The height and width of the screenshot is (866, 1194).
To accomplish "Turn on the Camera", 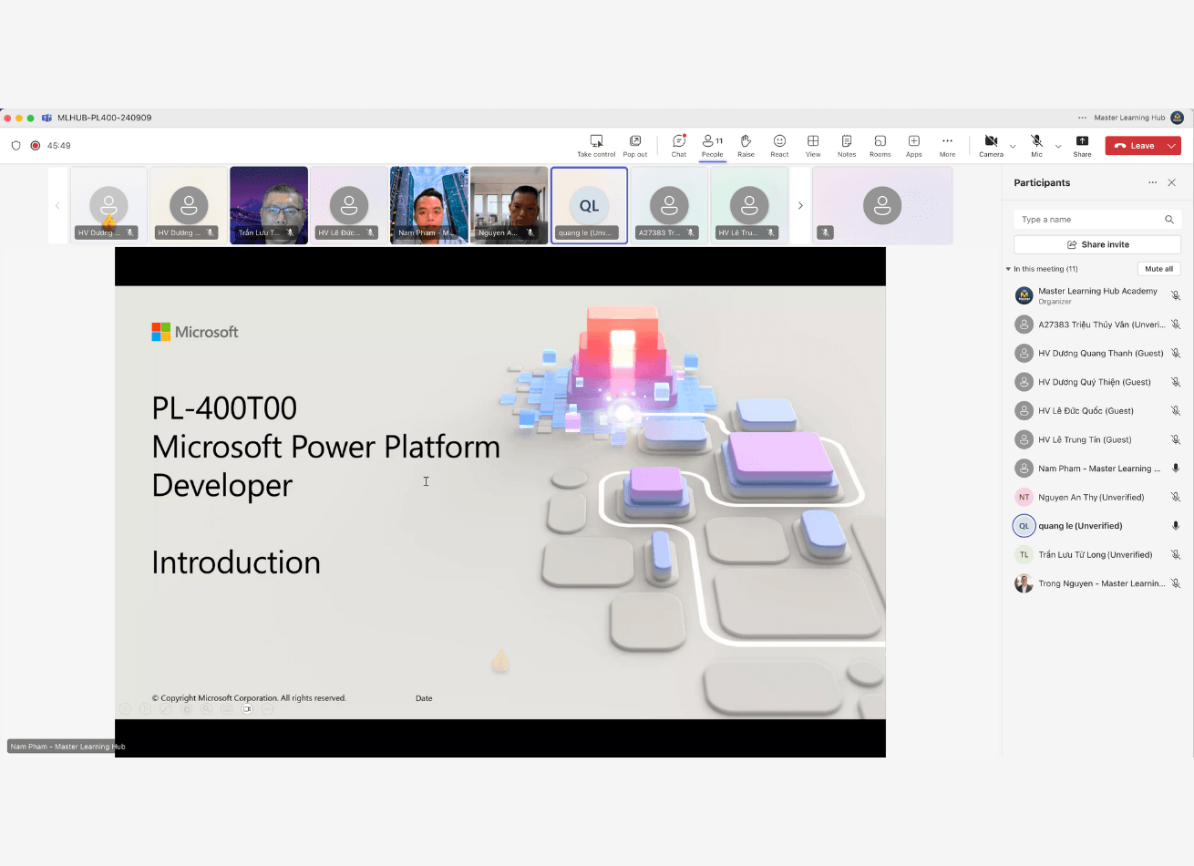I will [x=991, y=145].
